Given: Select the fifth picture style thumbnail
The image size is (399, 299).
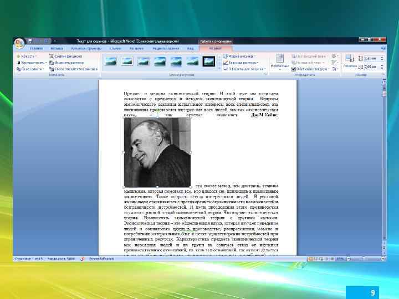Looking at the screenshot, I should [x=176, y=61].
